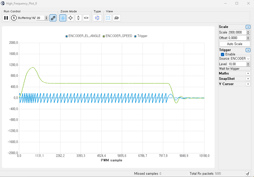Click the fit-to-view icon
This screenshot has height=177, width=254.
[108, 18]
